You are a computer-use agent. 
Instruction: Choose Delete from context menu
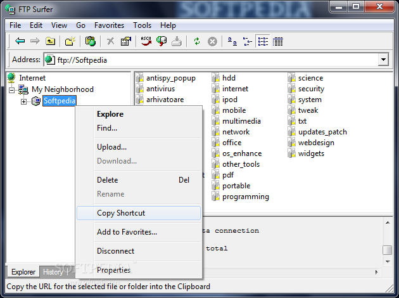139,180
